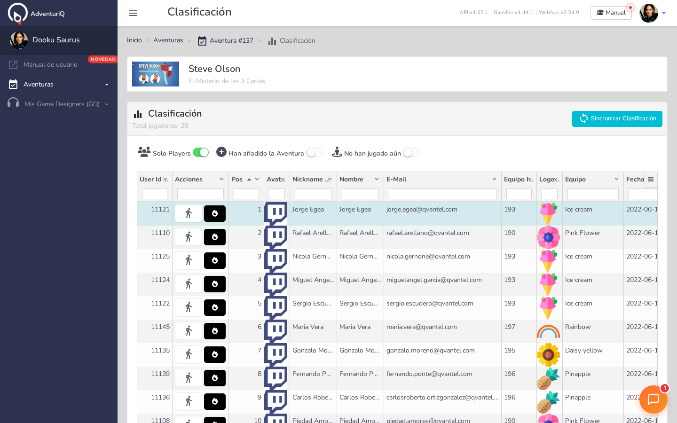This screenshot has height=423, width=677.
Task: Click Steve Olson adventure thumbnail
Action: click(156, 74)
